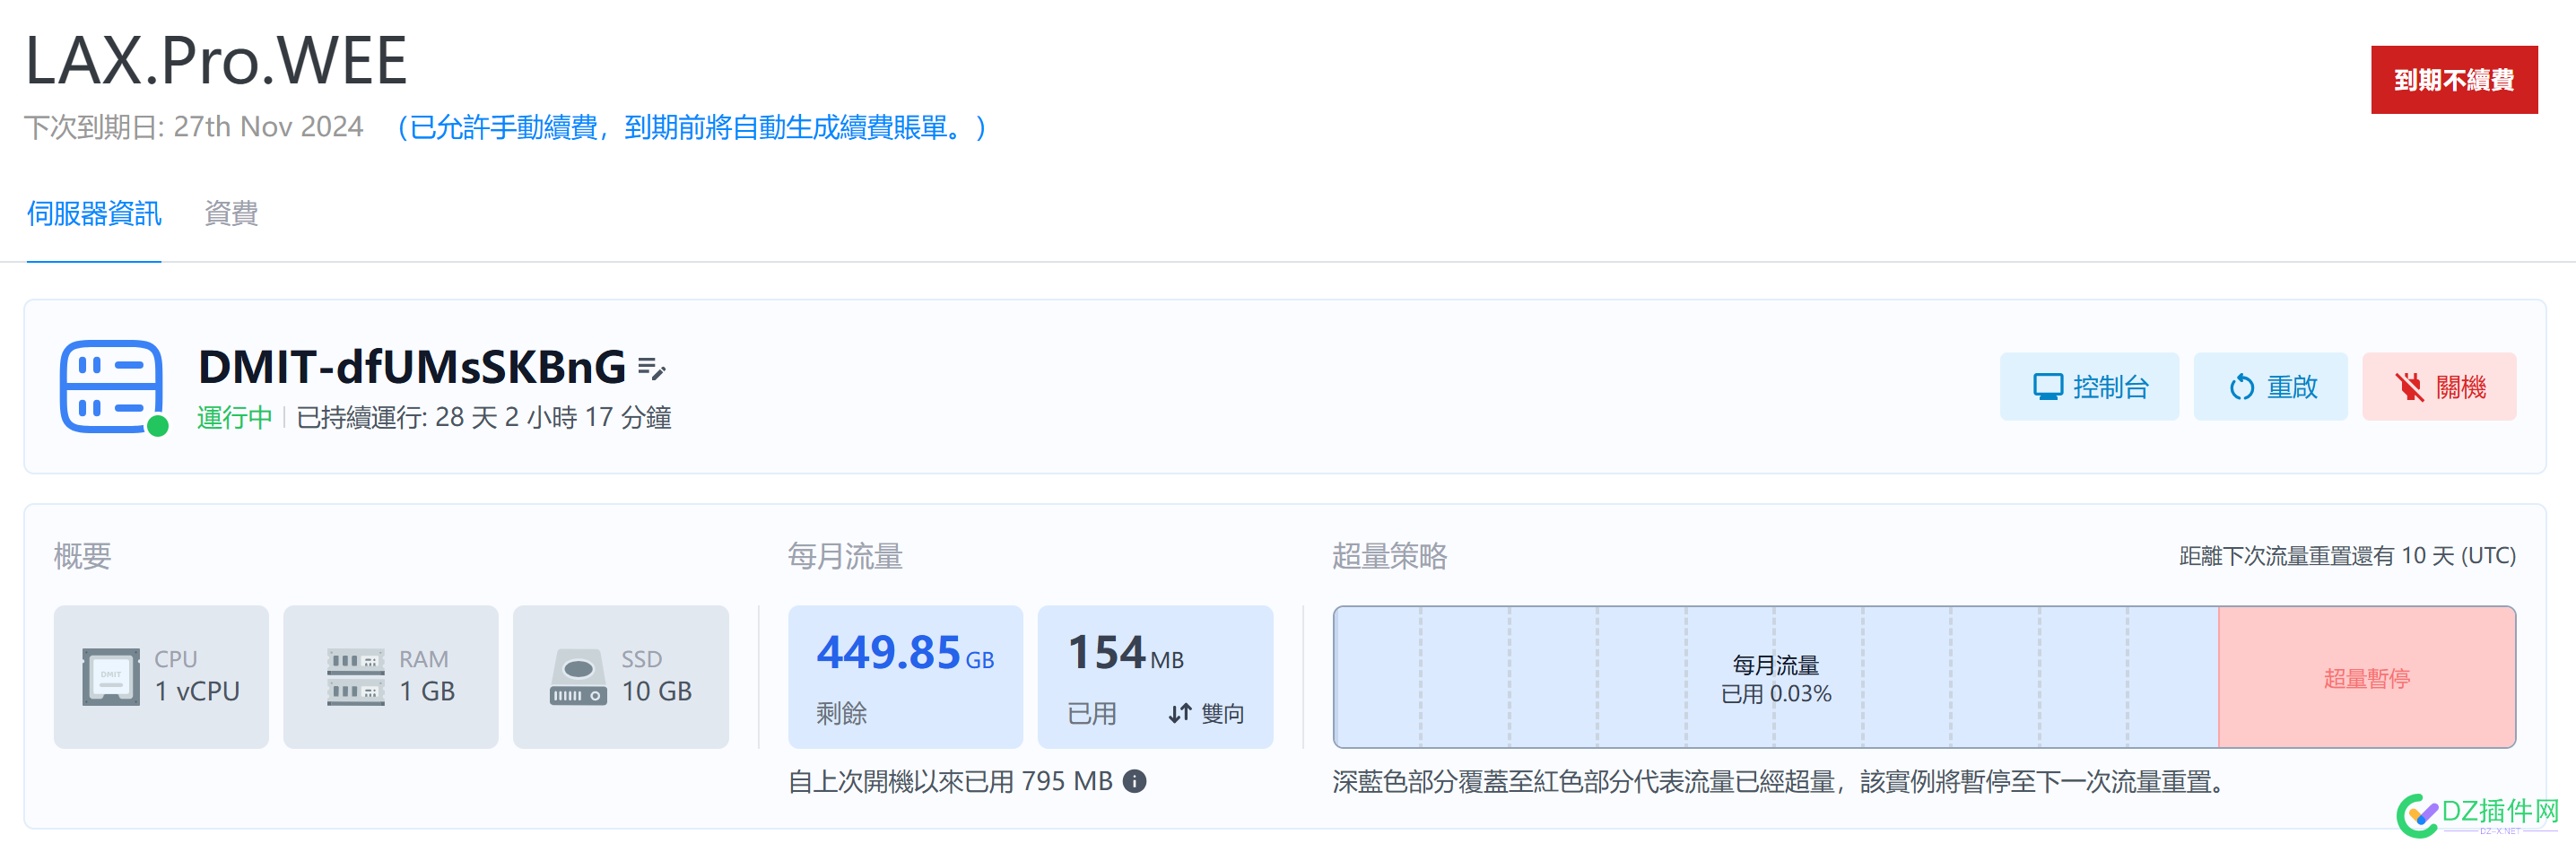Image resolution: width=2576 pixels, height=852 pixels.
Task: Click the 下次到期日 27th Nov 2024 text
Action: click(x=194, y=127)
